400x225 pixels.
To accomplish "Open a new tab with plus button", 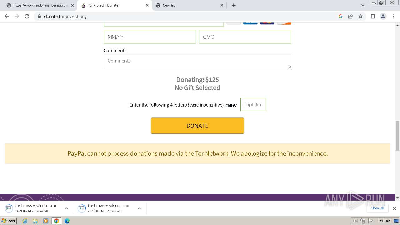I will [234, 5].
